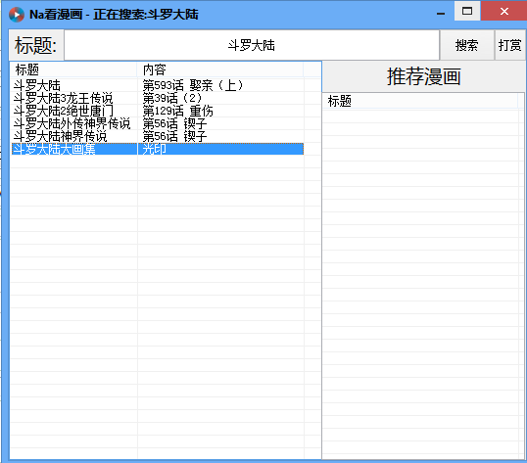Click the 第39话（2） cell
Image resolution: width=527 pixels, height=463 pixels.
(x=172, y=98)
